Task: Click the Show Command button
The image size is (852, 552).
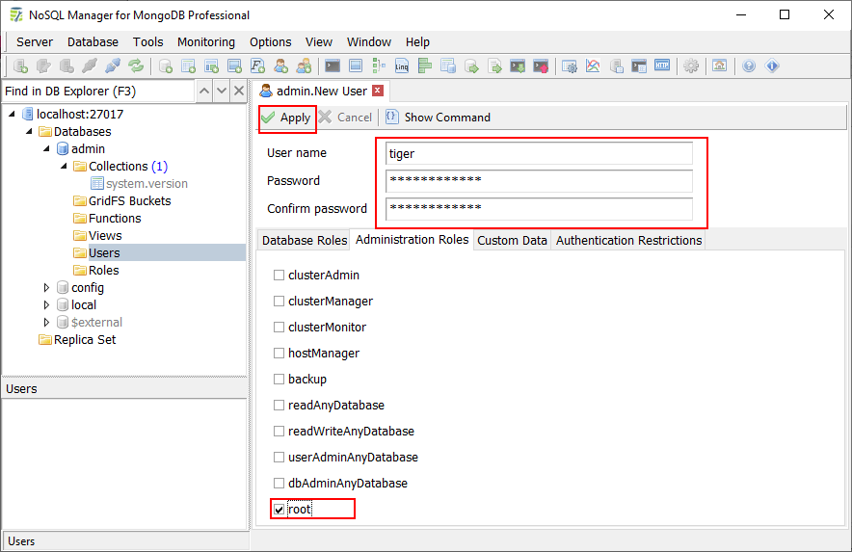Action: tap(438, 118)
